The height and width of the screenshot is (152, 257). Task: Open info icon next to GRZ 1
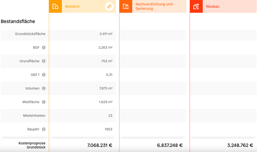(x=44, y=74)
